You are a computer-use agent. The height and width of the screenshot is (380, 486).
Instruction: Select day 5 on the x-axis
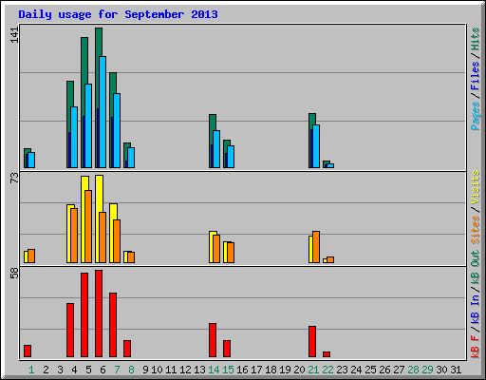click(88, 370)
